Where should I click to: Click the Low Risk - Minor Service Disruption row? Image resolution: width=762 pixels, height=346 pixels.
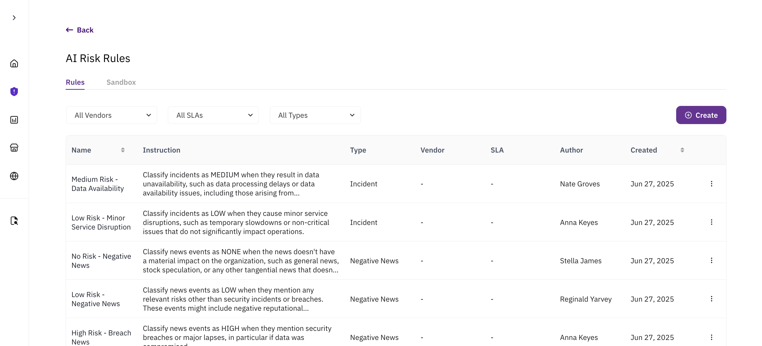100,222
